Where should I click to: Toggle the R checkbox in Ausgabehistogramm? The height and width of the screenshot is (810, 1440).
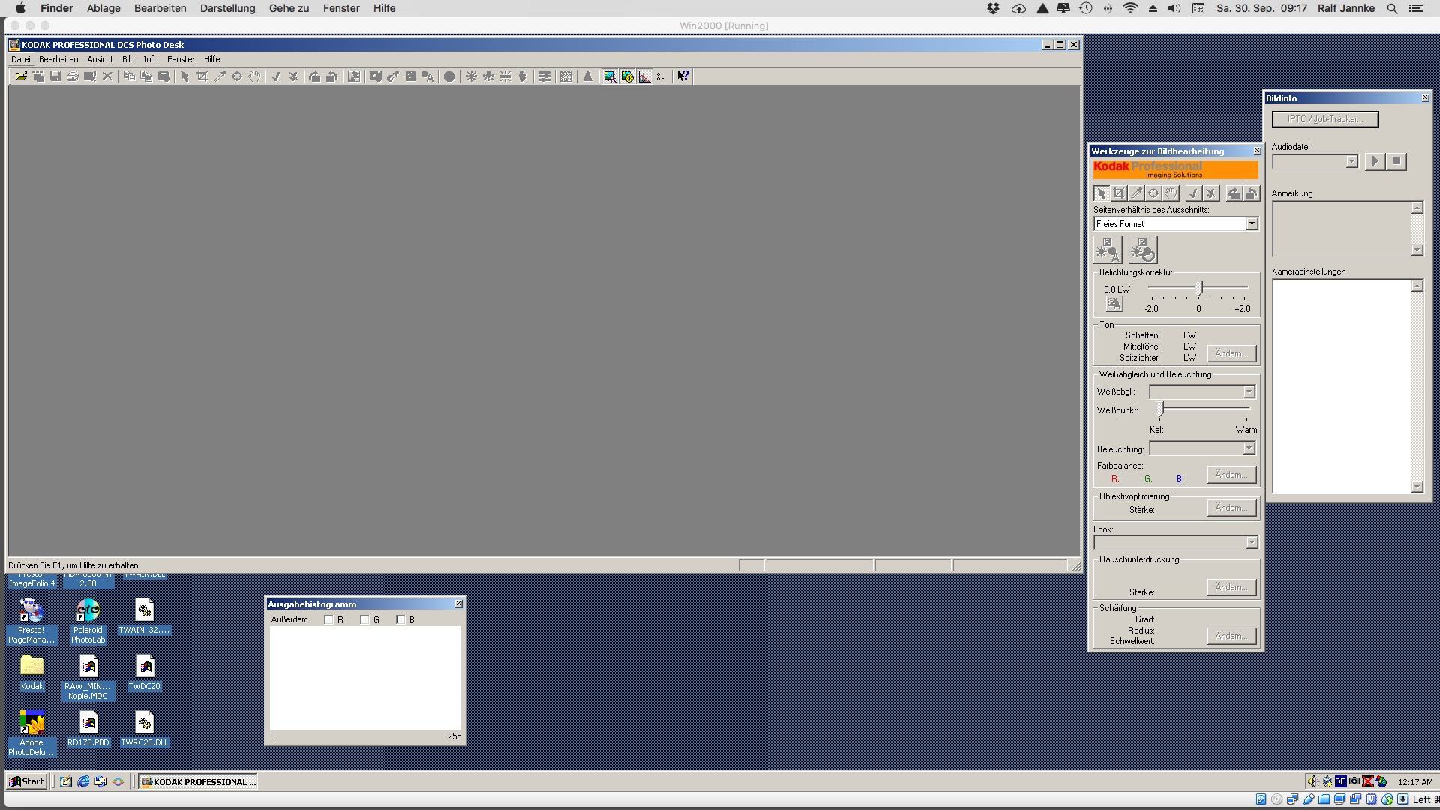(328, 619)
